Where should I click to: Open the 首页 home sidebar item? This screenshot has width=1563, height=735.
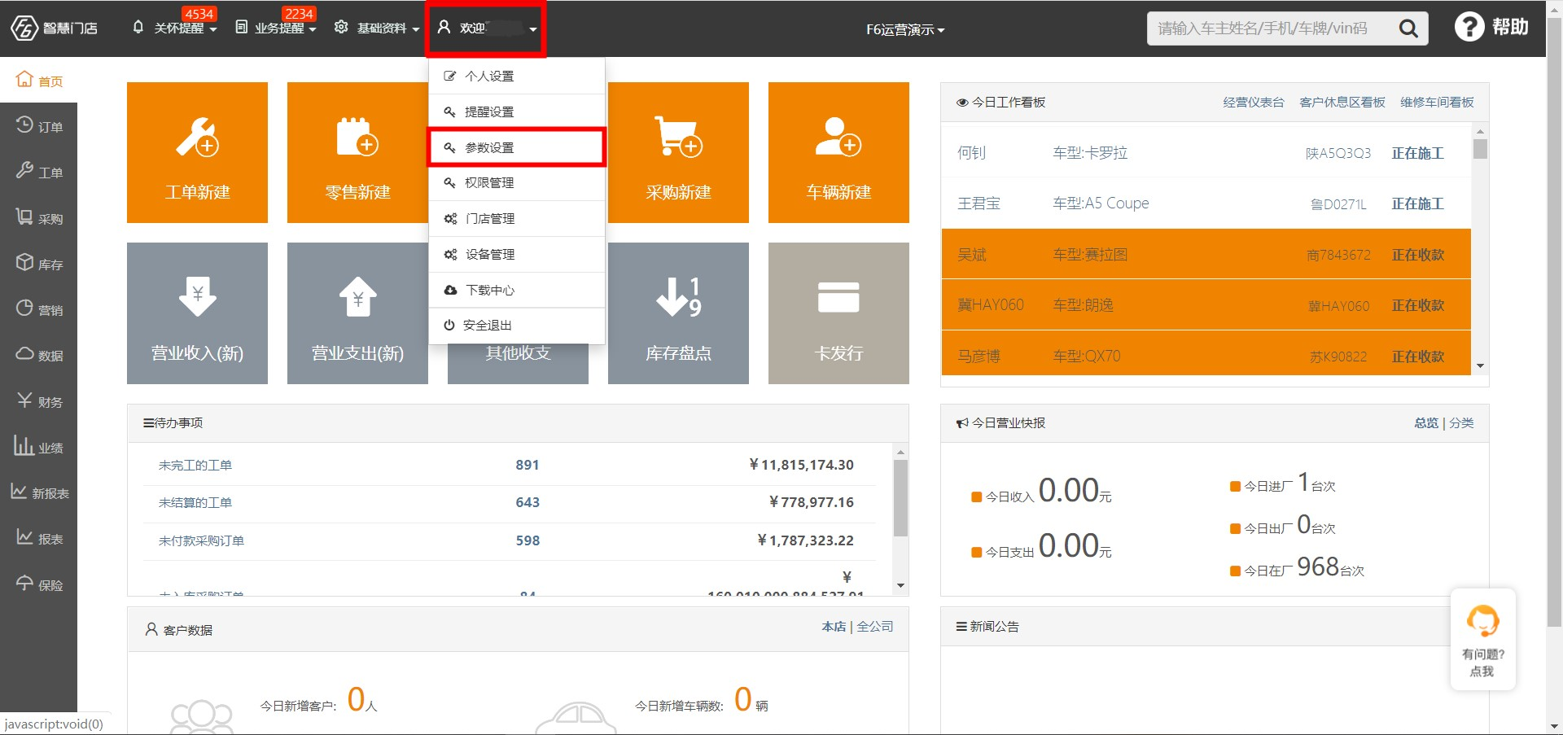tap(38, 80)
